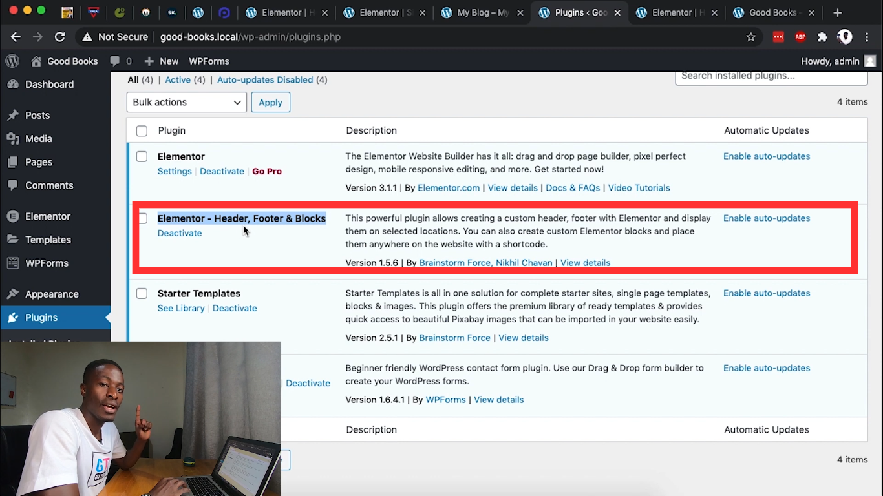Open the comments bubble in admin bar
This screenshot has width=883, height=496.
[x=115, y=61]
